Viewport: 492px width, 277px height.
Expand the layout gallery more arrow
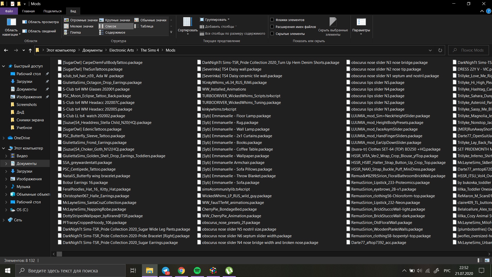coord(171,32)
